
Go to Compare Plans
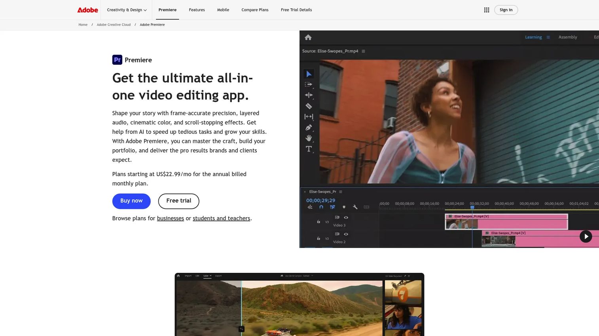(255, 10)
